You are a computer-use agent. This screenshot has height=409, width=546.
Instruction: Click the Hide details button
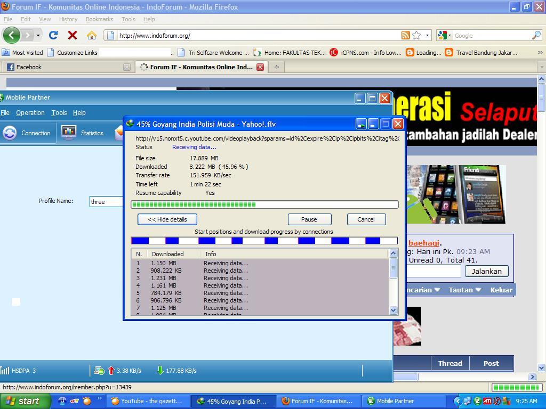click(167, 219)
